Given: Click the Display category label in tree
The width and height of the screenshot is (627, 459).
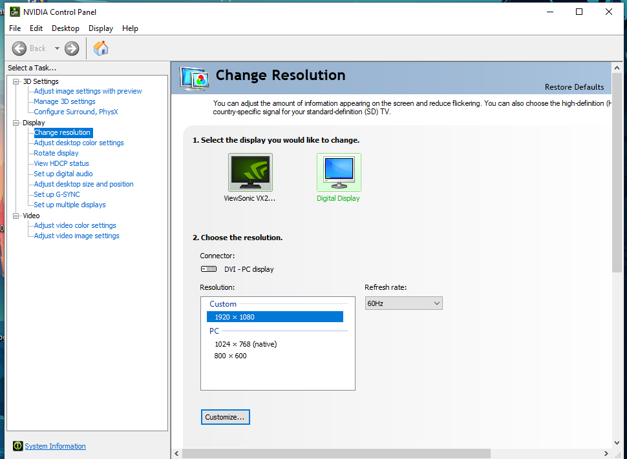Looking at the screenshot, I should (x=34, y=123).
